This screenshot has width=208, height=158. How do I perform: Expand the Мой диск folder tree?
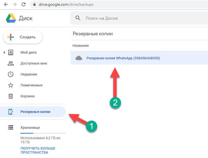point(4,52)
